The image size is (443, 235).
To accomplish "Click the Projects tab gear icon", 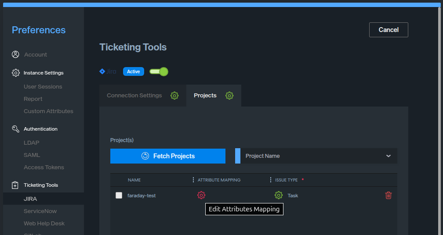I will (229, 96).
